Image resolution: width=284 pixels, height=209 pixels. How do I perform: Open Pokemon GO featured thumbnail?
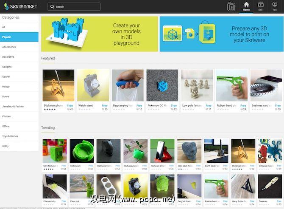click(x=162, y=85)
